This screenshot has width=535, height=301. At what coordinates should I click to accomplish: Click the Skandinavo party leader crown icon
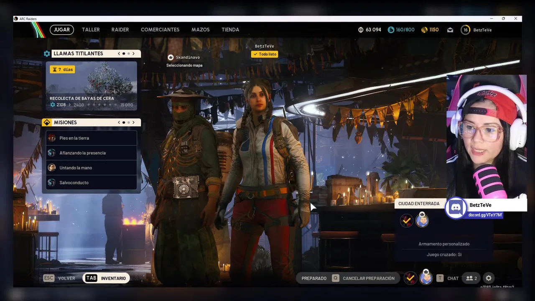pyautogui.click(x=171, y=57)
